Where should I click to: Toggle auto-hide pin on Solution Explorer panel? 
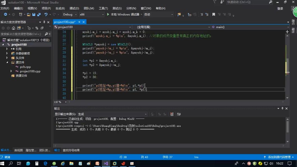coord(44,22)
